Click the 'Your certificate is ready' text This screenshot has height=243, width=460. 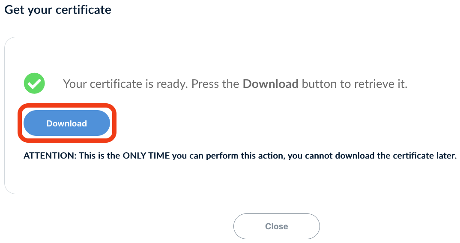[125, 84]
